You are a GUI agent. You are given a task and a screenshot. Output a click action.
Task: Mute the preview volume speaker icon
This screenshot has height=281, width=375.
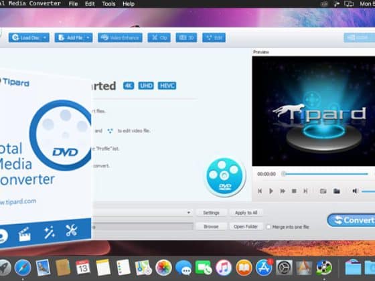355,191
